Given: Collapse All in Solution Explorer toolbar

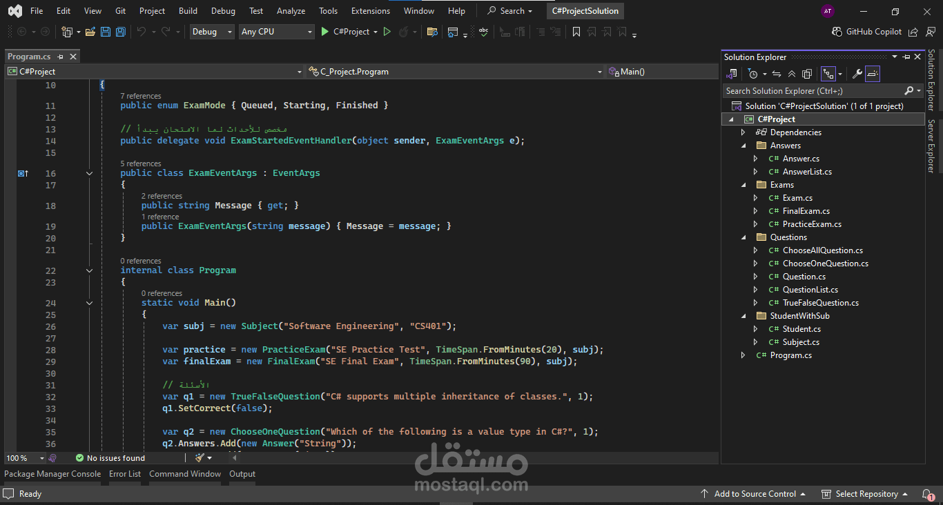Looking at the screenshot, I should (x=792, y=74).
